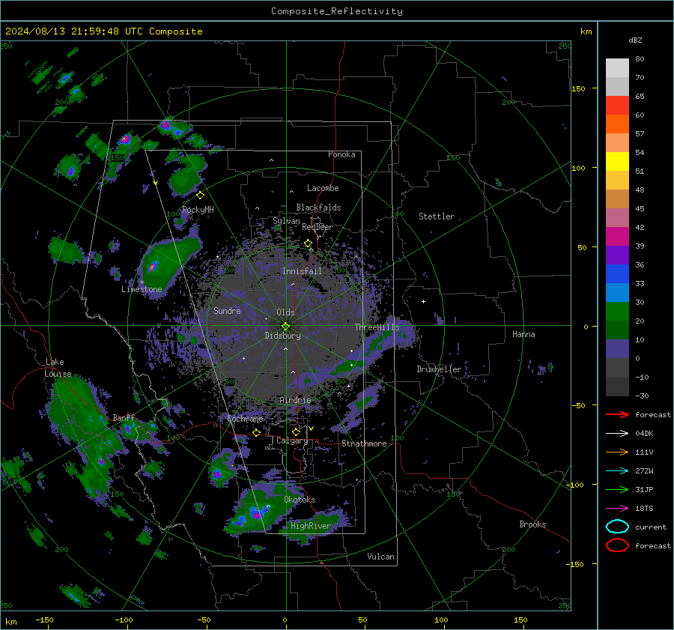The height and width of the screenshot is (630, 674).
Task: Click the Stettler city label
Action: tap(437, 216)
